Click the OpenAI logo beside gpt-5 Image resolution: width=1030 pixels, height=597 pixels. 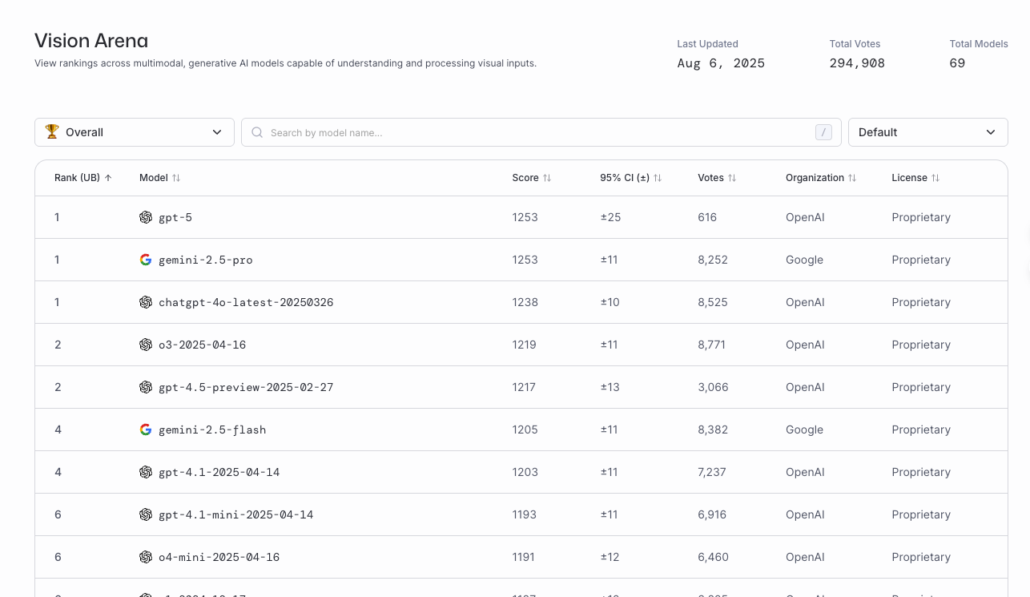146,217
